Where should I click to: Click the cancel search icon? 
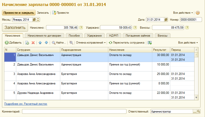[71, 43]
